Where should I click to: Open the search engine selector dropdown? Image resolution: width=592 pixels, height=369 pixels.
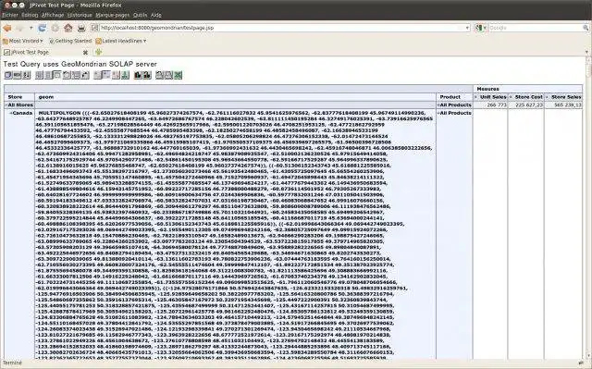pyautogui.click(x=481, y=28)
